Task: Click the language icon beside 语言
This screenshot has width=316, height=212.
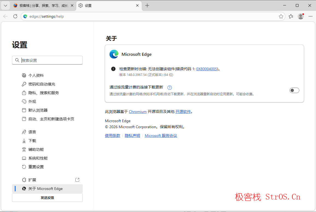Action: [24, 132]
